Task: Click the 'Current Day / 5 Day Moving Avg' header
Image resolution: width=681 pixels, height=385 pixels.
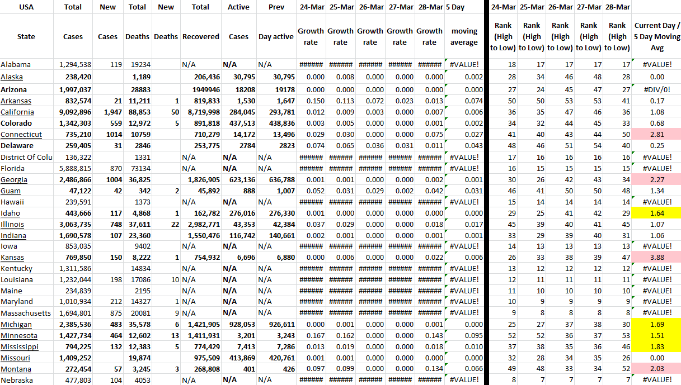Action: (657, 36)
